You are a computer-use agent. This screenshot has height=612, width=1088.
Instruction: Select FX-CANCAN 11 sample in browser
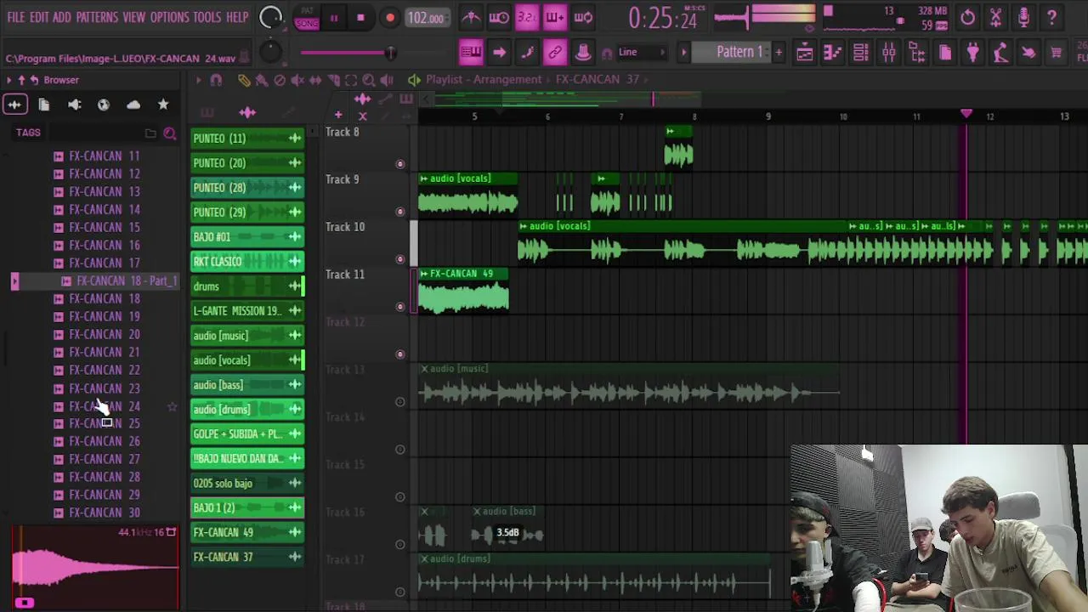pyautogui.click(x=105, y=156)
